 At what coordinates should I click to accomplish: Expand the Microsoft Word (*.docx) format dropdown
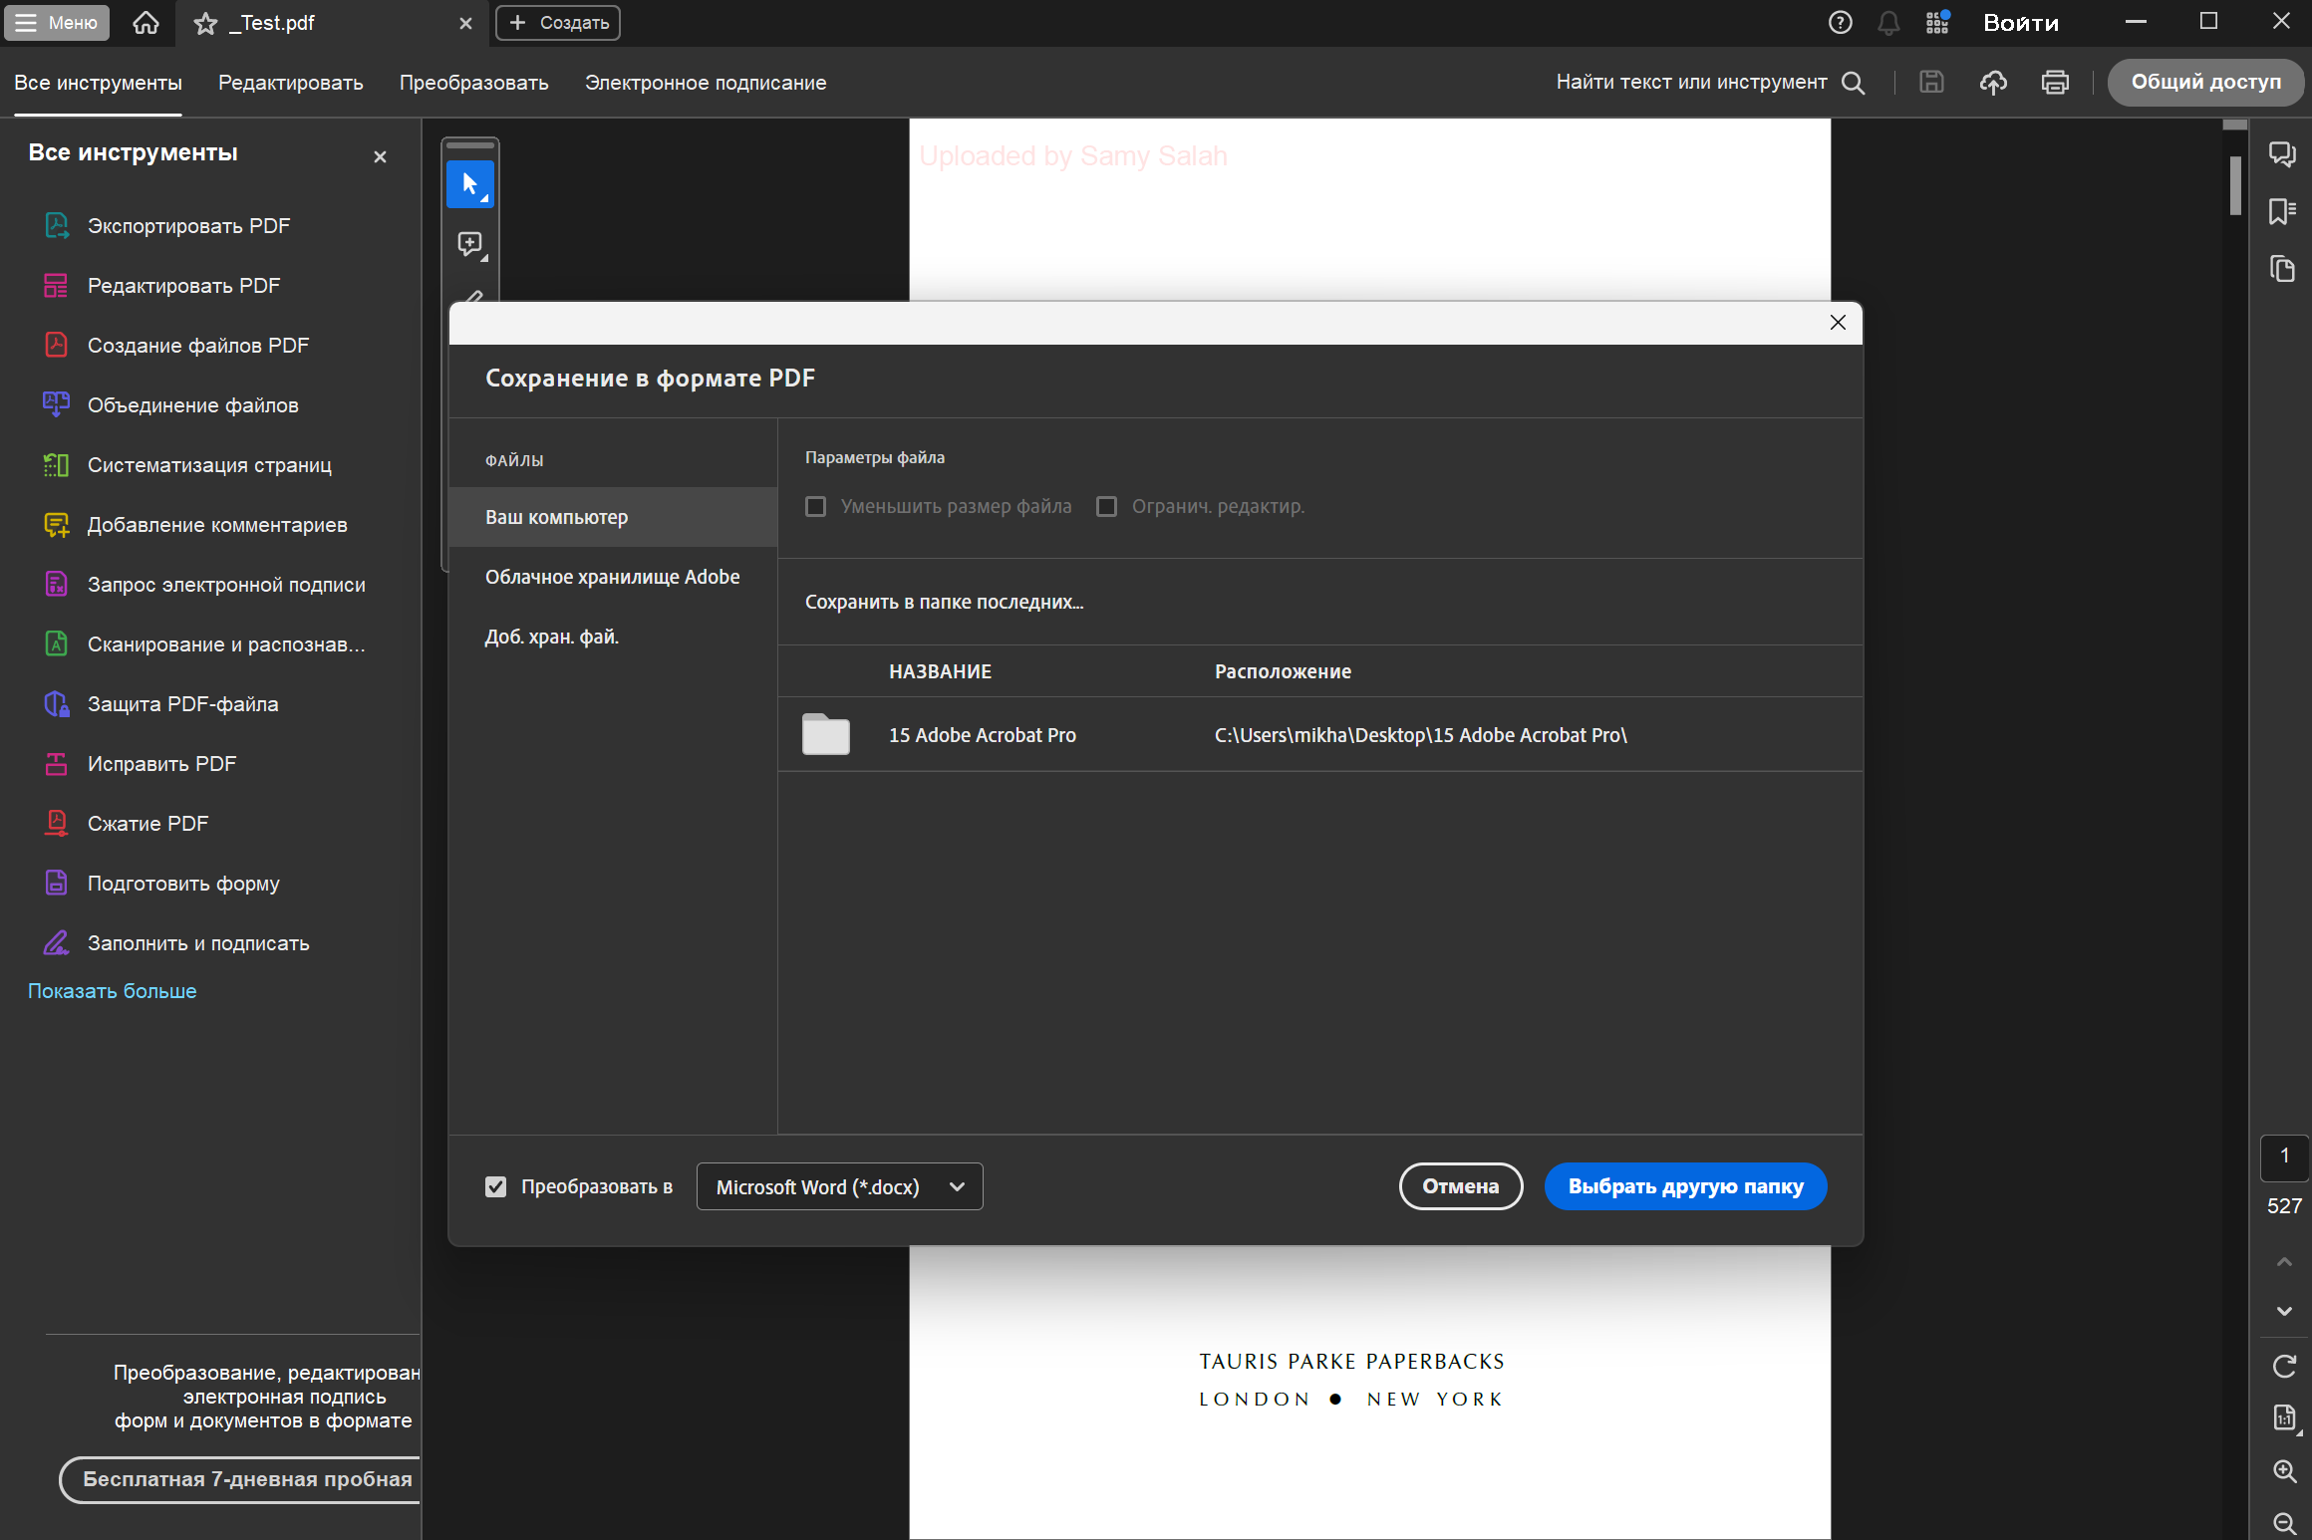tap(839, 1186)
